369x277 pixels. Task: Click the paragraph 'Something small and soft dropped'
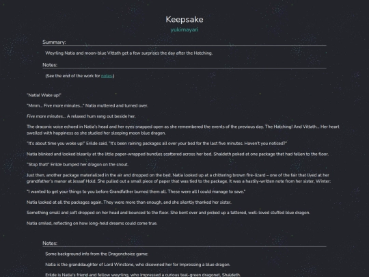coord(168,213)
